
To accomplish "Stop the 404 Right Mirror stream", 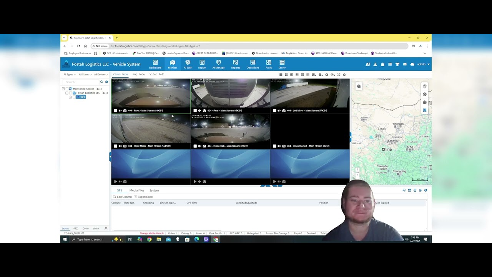I will (116, 146).
